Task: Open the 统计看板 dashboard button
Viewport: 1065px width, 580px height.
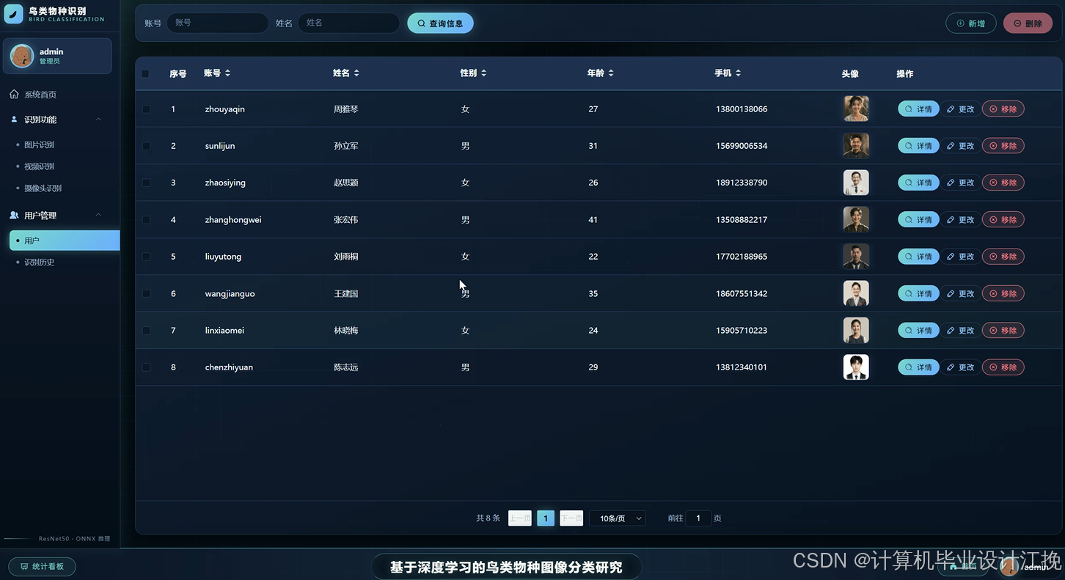Action: tap(42, 566)
